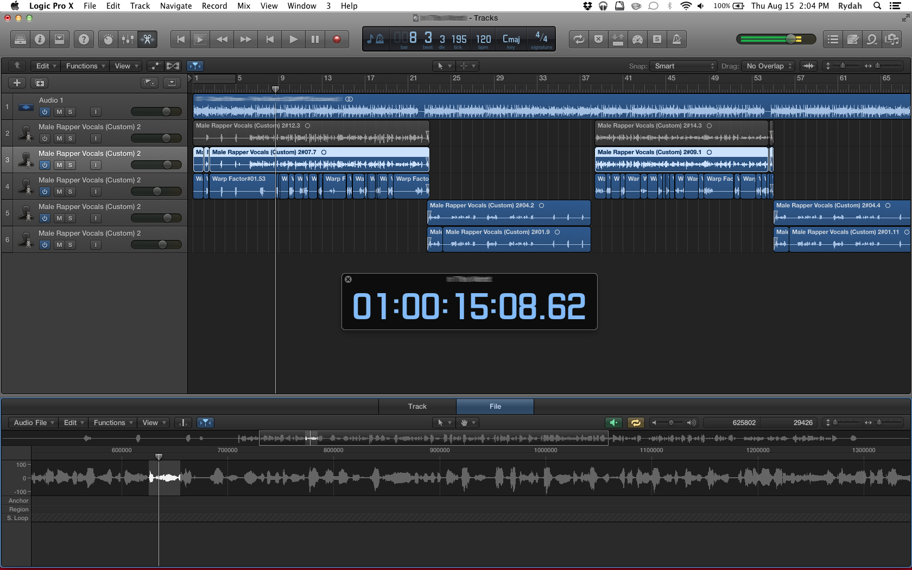Open the Snap dropdown set to Smart
The height and width of the screenshot is (570, 912).
[683, 66]
